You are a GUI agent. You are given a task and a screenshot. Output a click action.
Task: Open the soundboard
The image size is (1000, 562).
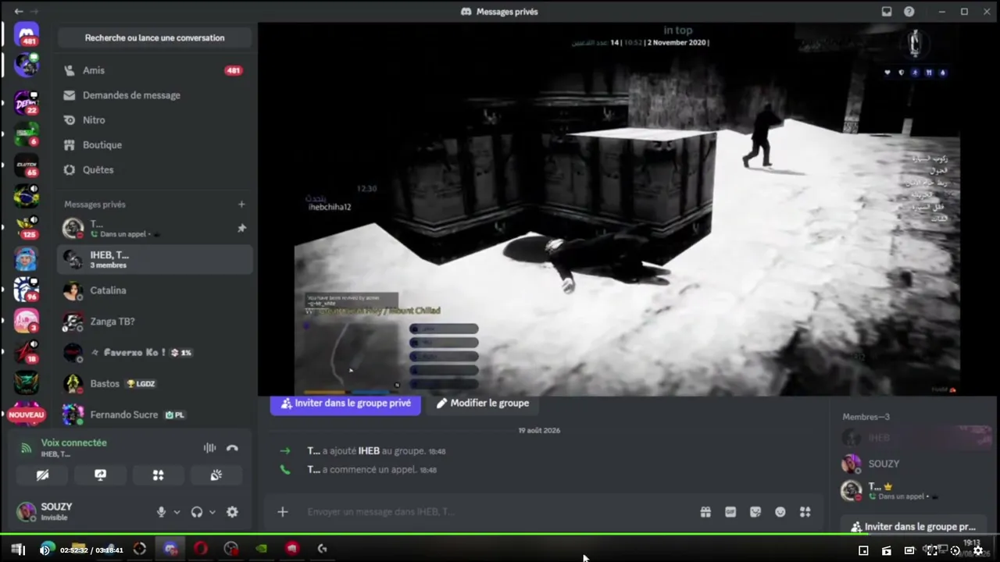tap(216, 475)
